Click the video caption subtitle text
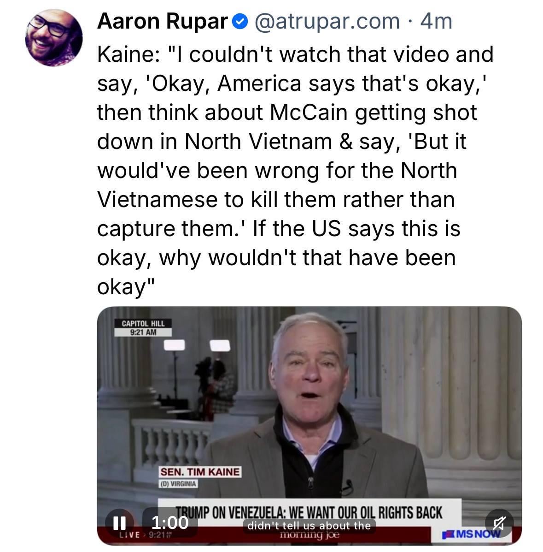The width and height of the screenshot is (543, 552). tap(309, 525)
